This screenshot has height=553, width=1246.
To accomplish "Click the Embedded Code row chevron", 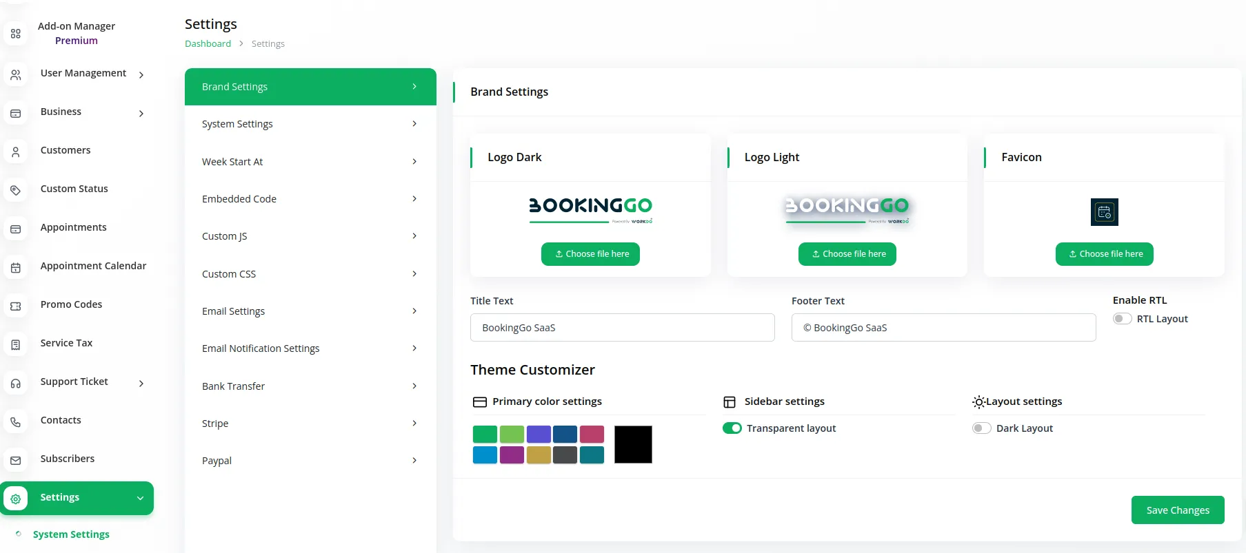I will [414, 199].
